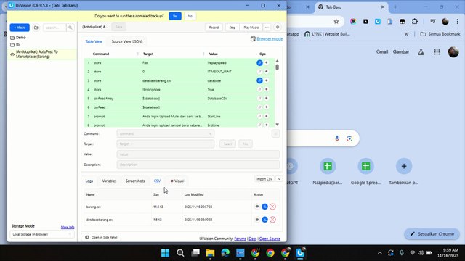Add command after row 3 databasebarang.csv
The height and width of the screenshot is (261, 465).
[267, 80]
